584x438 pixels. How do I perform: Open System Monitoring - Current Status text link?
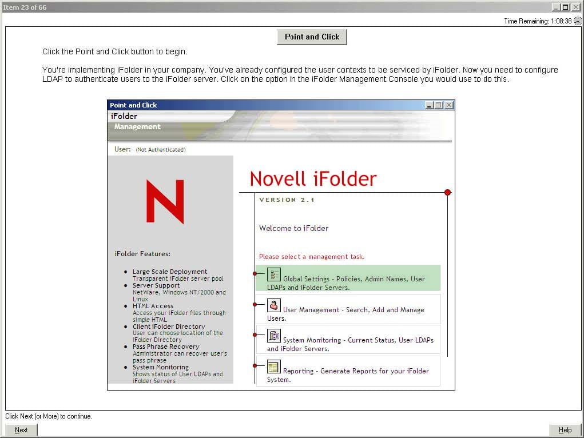tap(357, 340)
